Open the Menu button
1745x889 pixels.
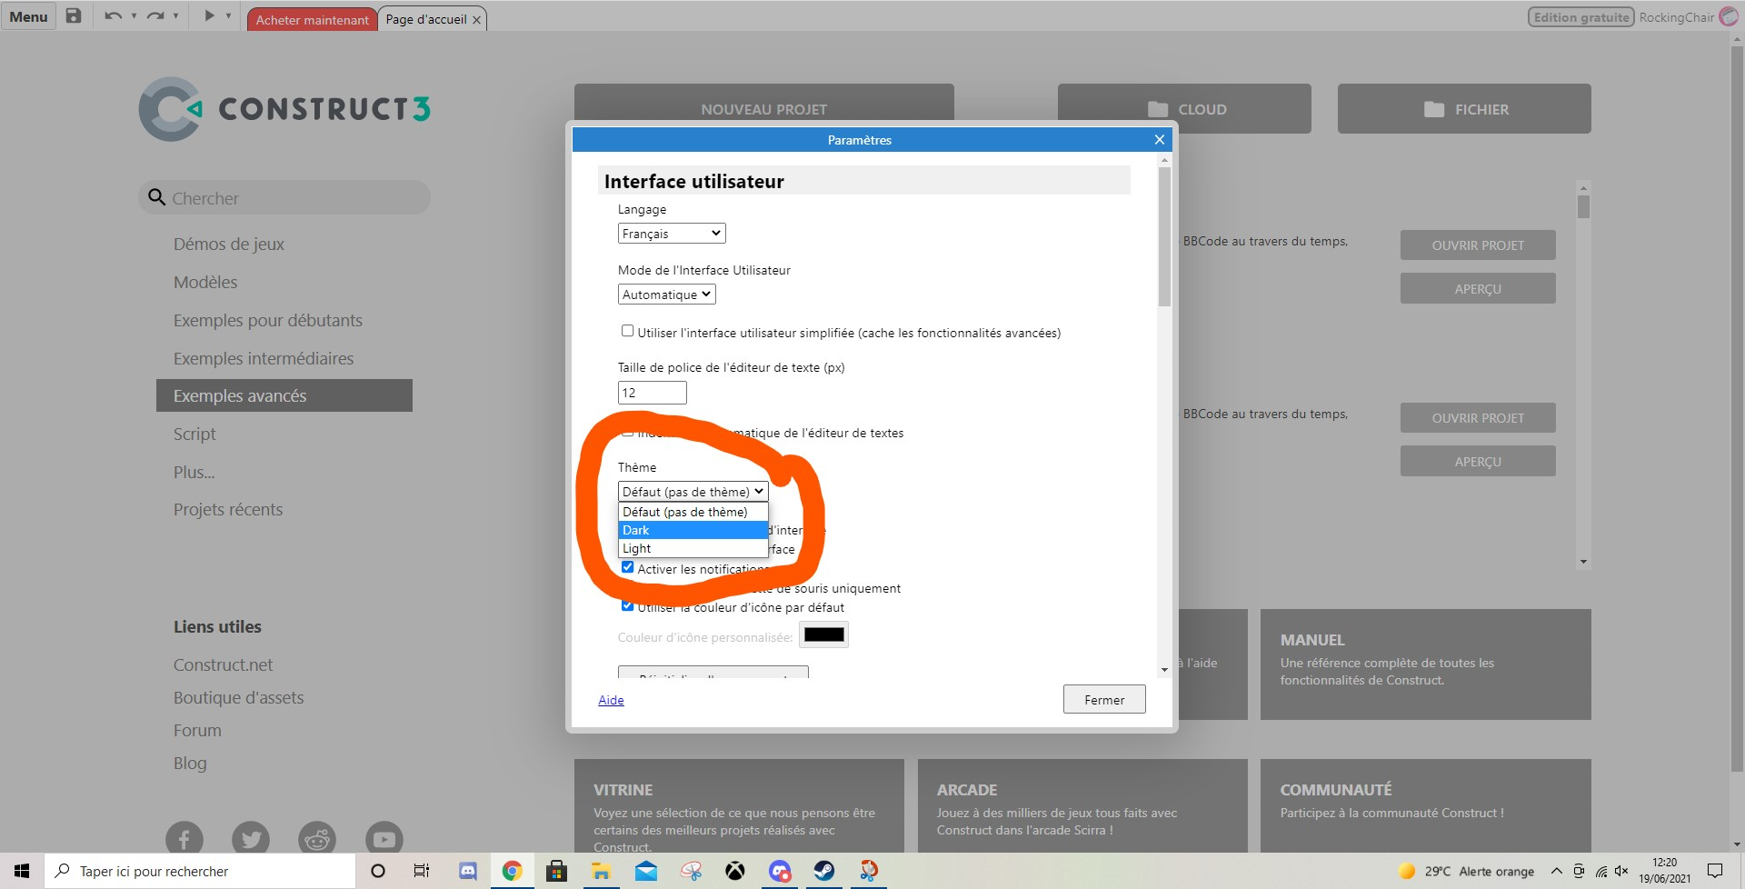pyautogui.click(x=28, y=16)
